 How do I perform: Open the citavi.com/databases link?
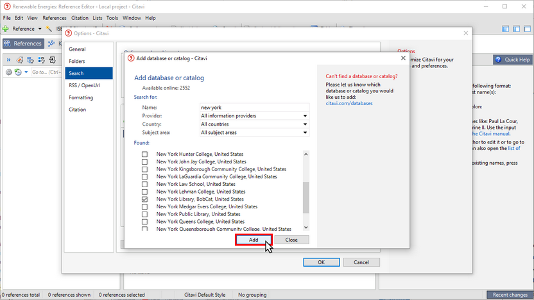point(349,103)
